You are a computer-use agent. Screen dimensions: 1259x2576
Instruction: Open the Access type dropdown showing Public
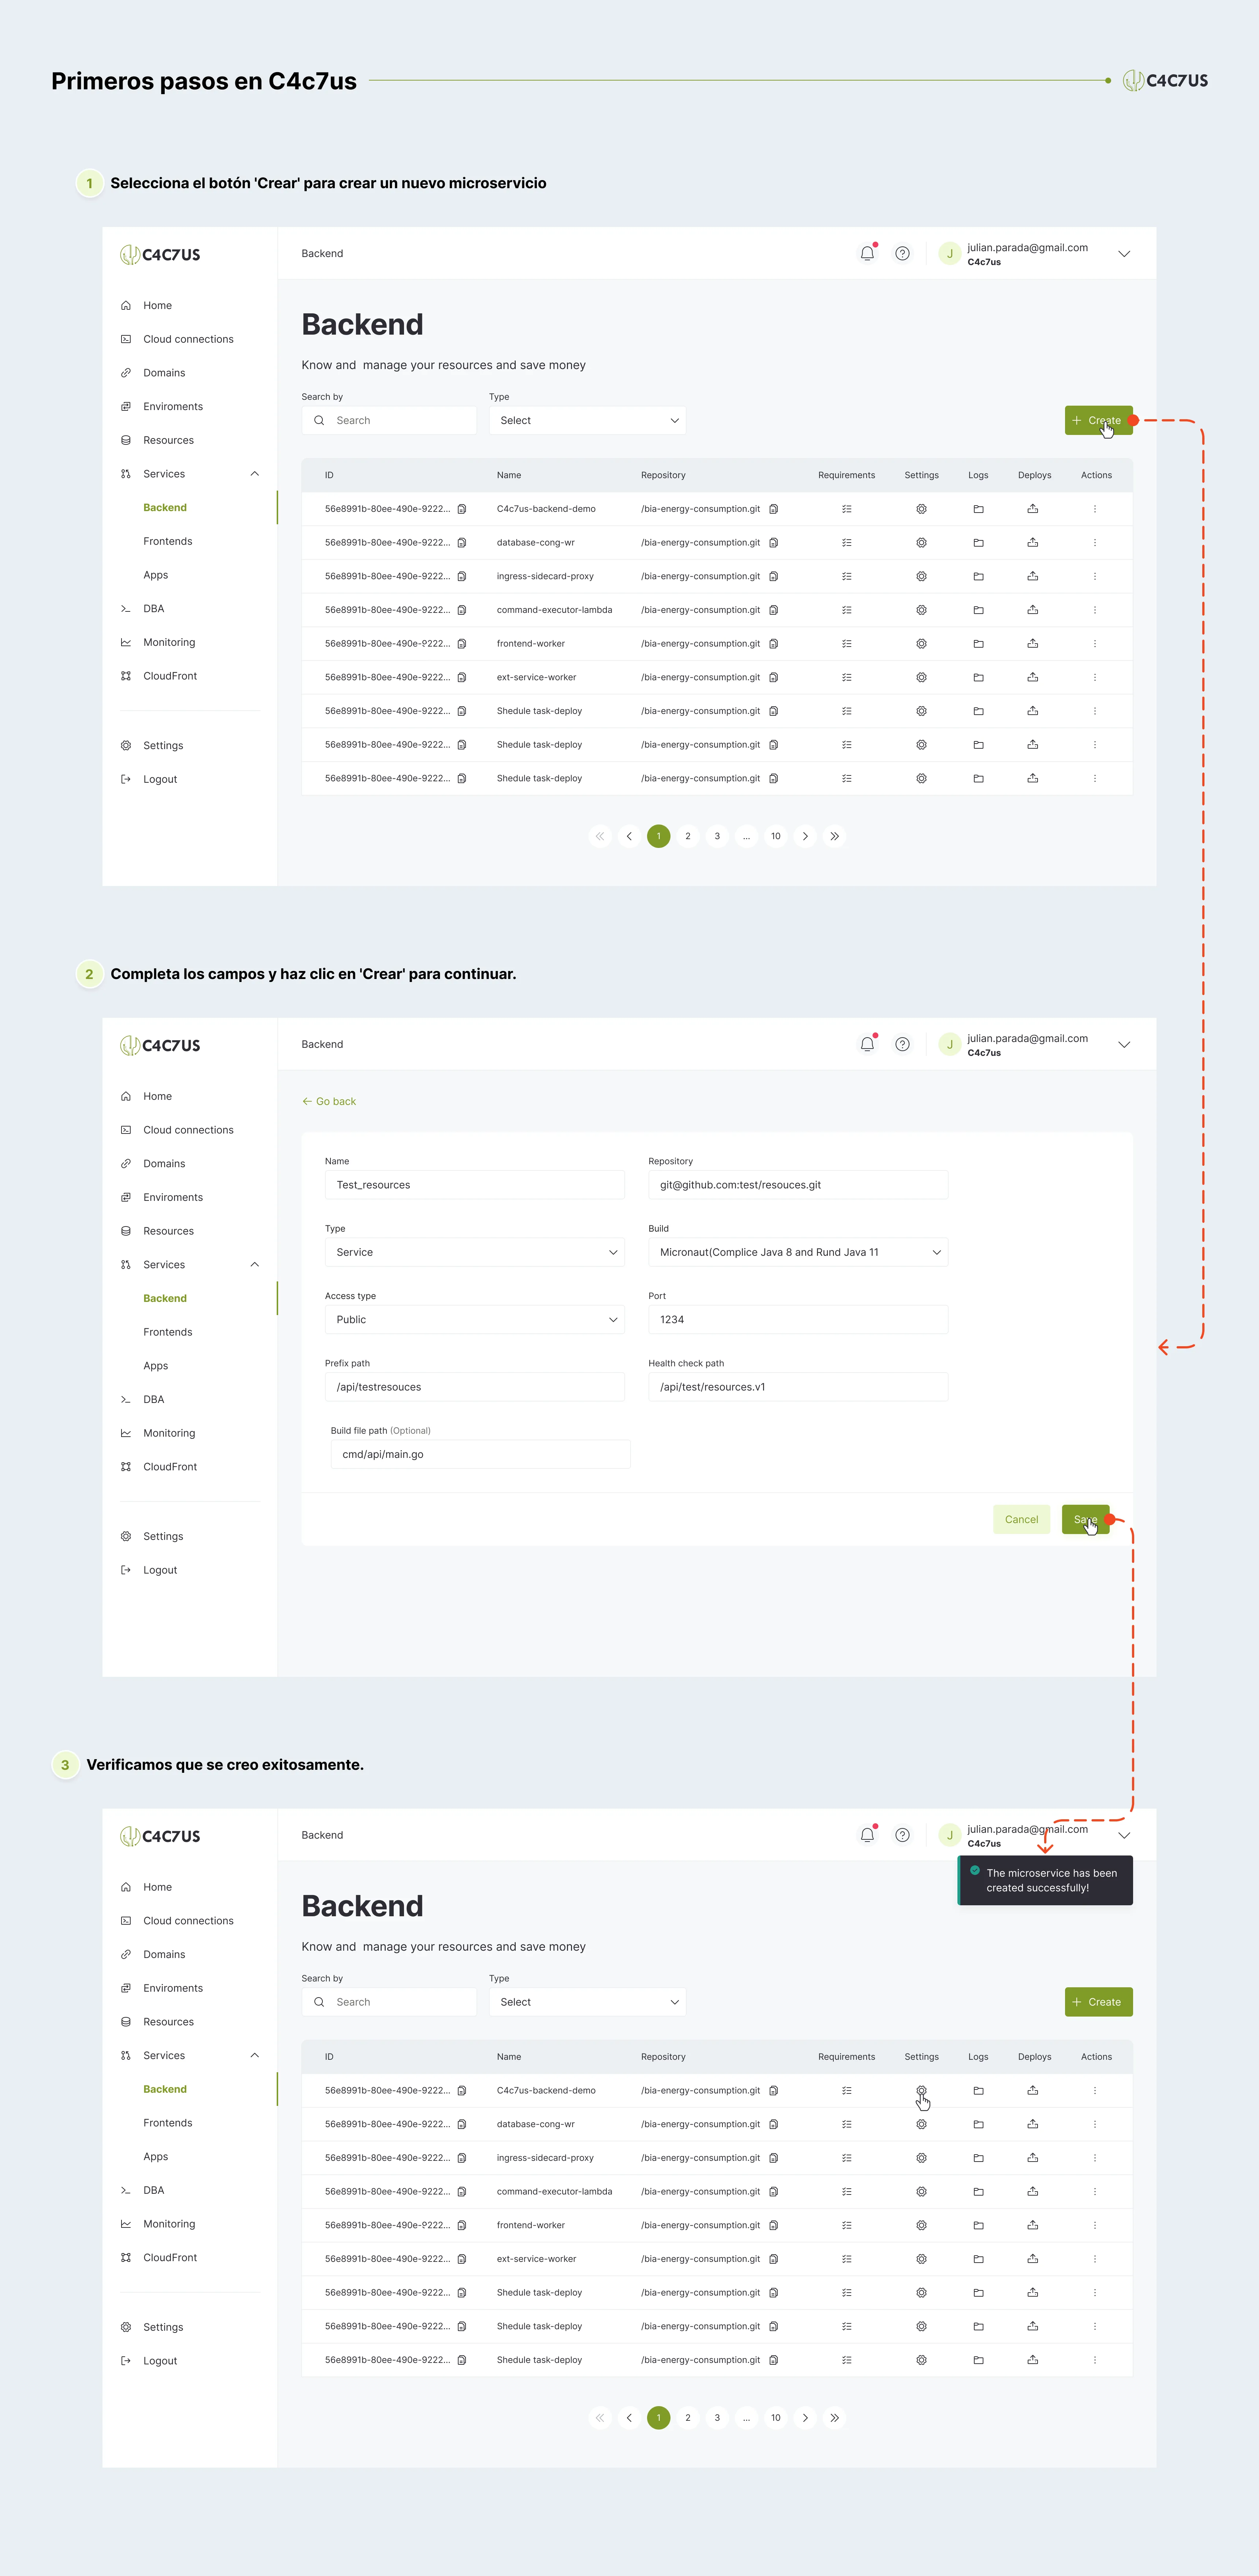(x=475, y=1319)
